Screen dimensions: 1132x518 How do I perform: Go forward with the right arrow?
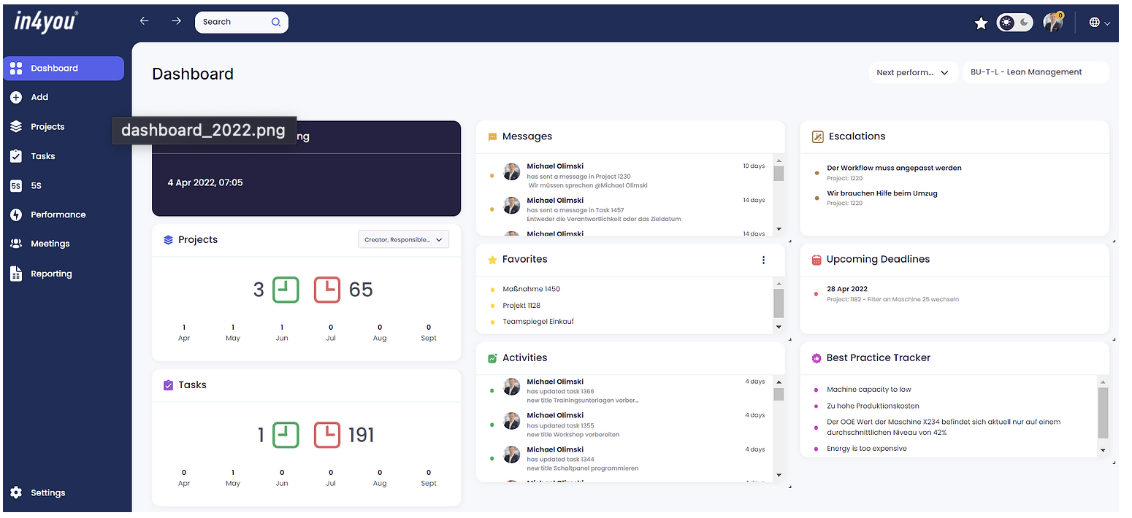coord(176,21)
